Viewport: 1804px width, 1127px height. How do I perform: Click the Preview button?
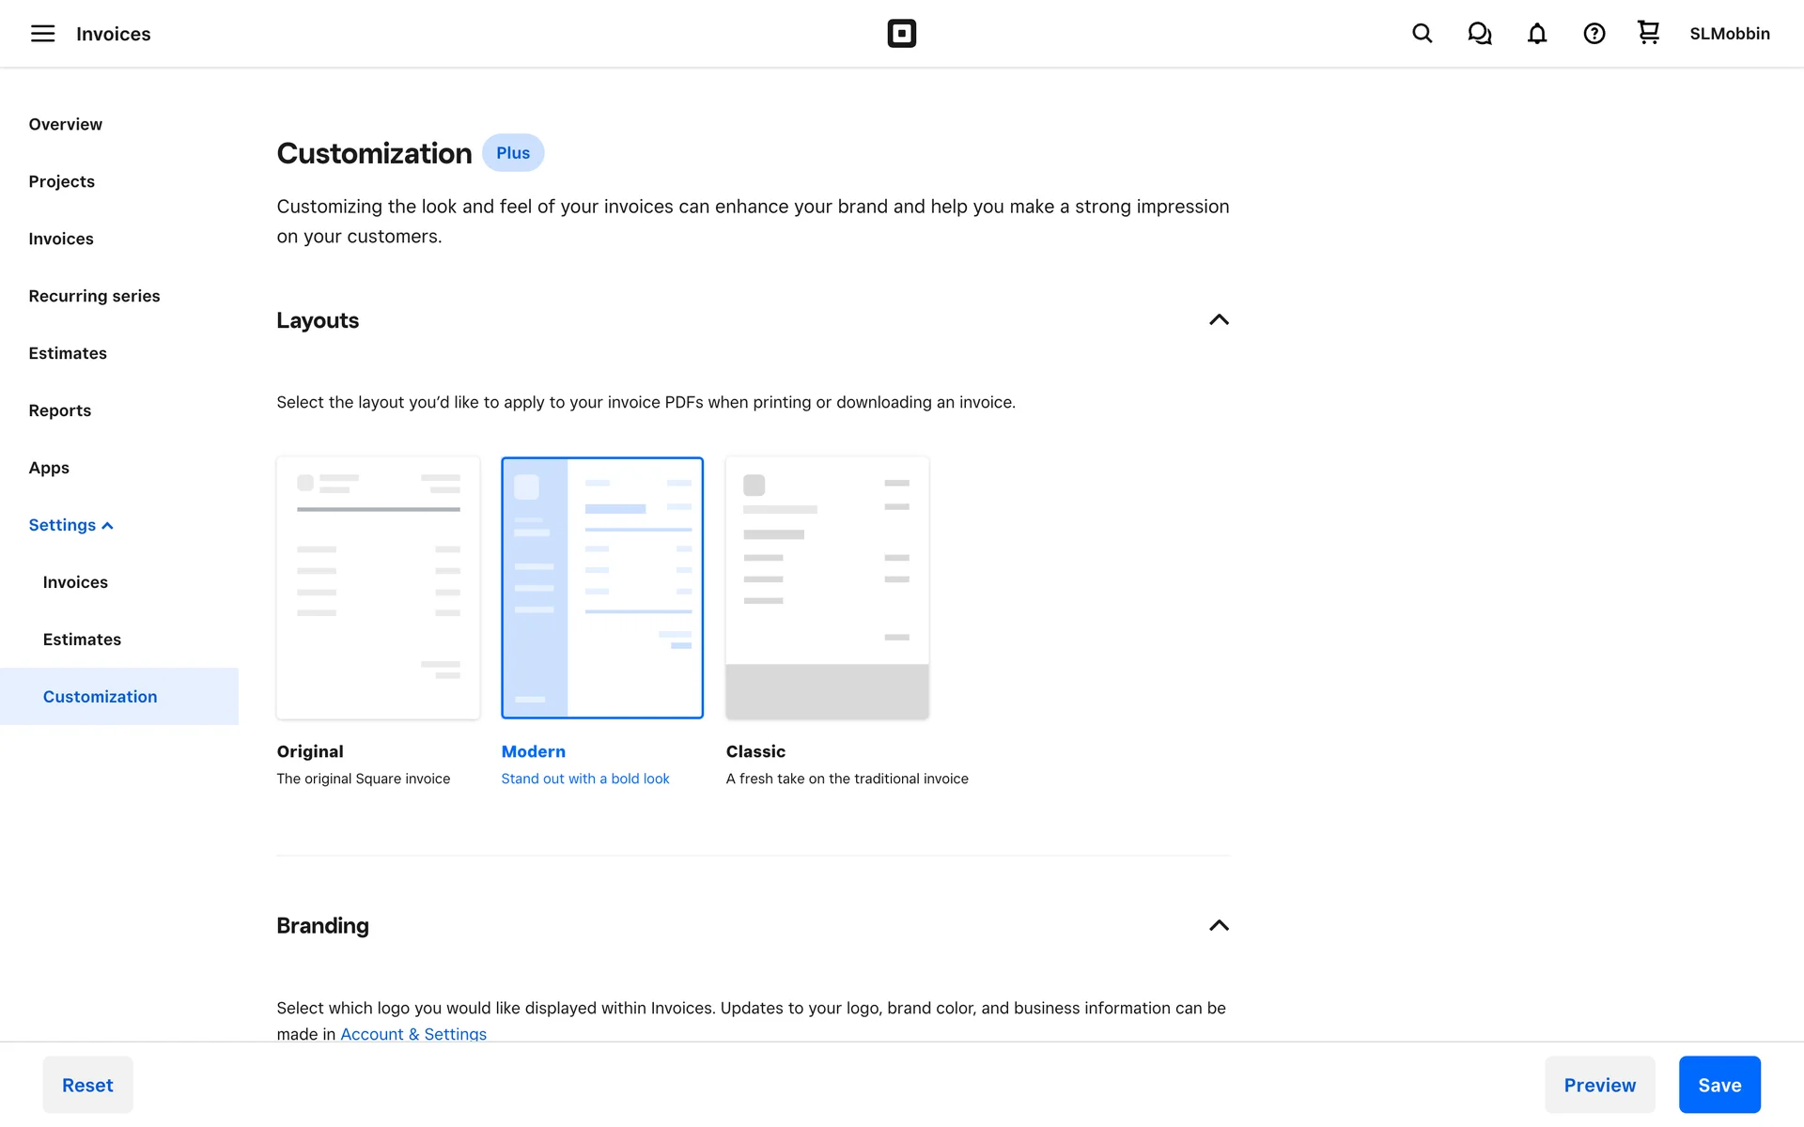click(x=1599, y=1085)
